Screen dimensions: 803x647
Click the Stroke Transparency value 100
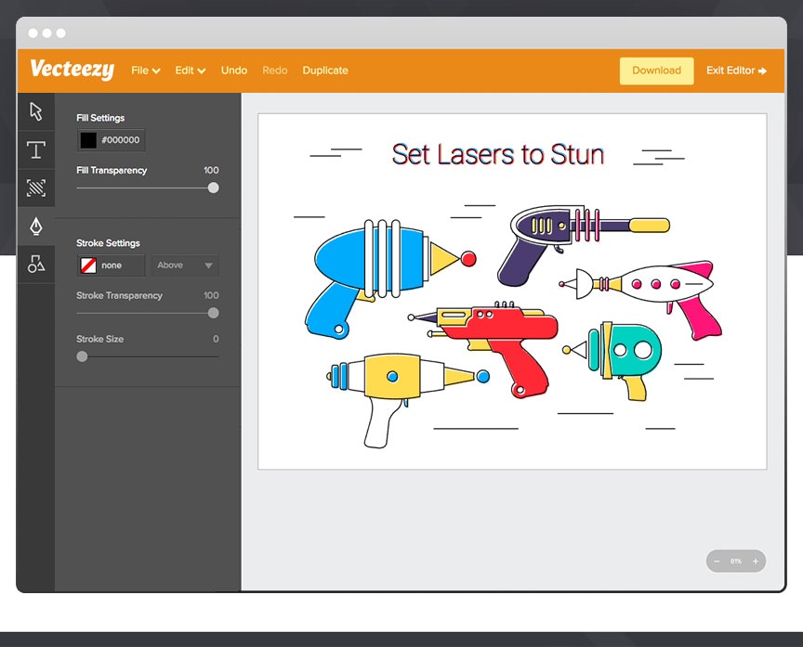click(211, 295)
